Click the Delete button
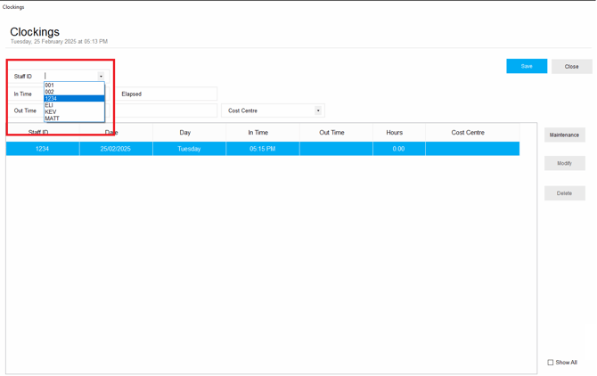Viewport: 597px width, 376px height. pos(564,193)
